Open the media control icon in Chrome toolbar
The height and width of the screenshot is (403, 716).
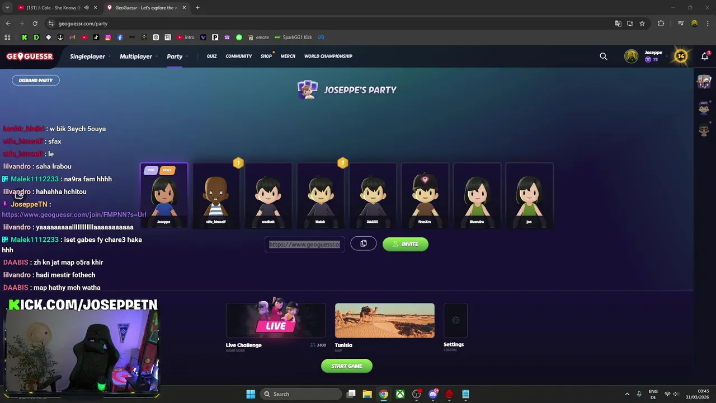click(681, 24)
